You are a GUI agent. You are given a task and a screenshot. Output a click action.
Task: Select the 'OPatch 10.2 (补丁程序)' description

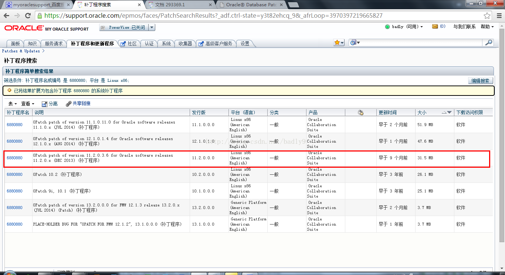click(x=57, y=174)
